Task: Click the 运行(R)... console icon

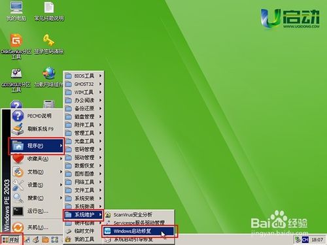Action: tap(18, 211)
